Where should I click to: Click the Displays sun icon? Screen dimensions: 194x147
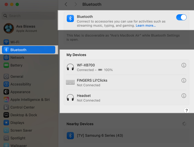pyautogui.click(x=6, y=123)
